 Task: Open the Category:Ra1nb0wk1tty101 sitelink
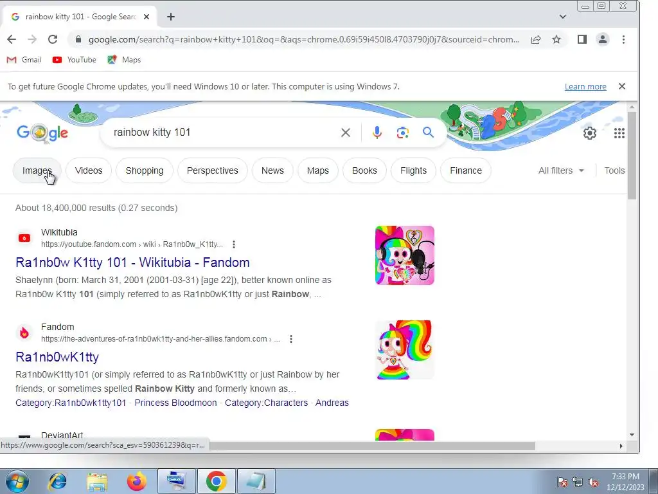pyautogui.click(x=71, y=403)
